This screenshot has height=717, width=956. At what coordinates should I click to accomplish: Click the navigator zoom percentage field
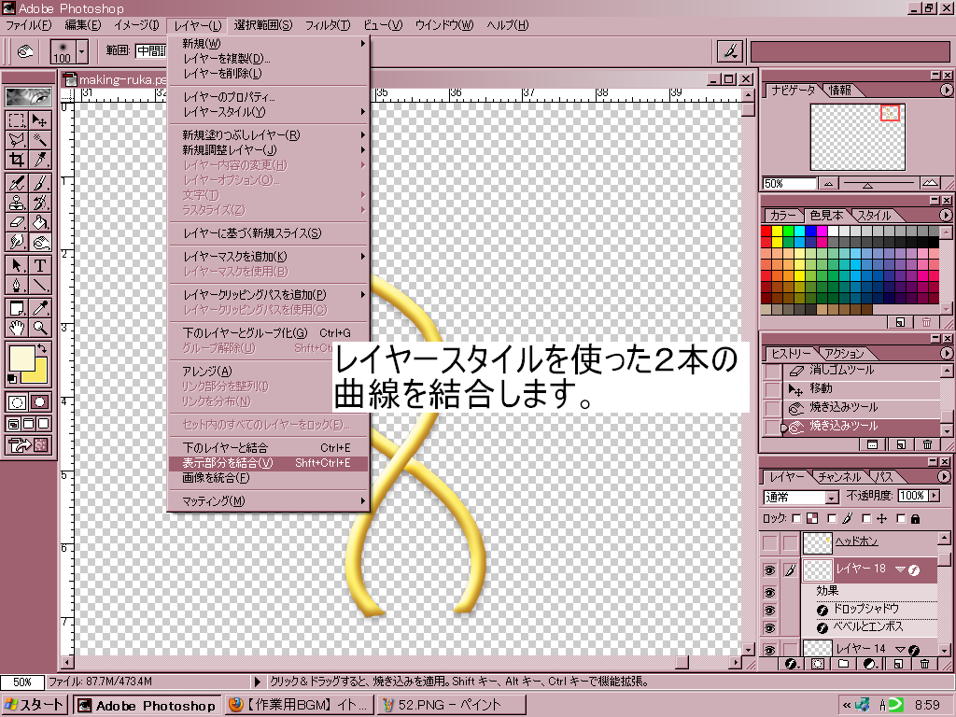point(789,184)
